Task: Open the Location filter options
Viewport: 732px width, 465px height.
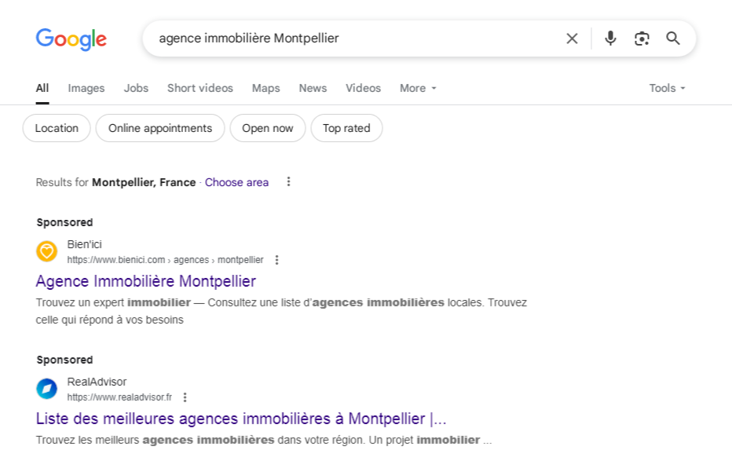Action: coord(56,128)
